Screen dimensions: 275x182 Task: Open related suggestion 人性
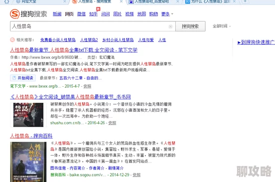pyautogui.click(x=162, y=40)
